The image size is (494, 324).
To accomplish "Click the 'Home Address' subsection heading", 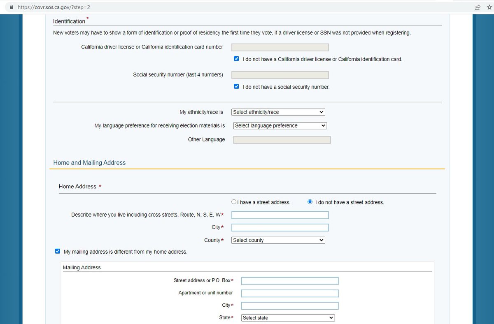I will (77, 187).
